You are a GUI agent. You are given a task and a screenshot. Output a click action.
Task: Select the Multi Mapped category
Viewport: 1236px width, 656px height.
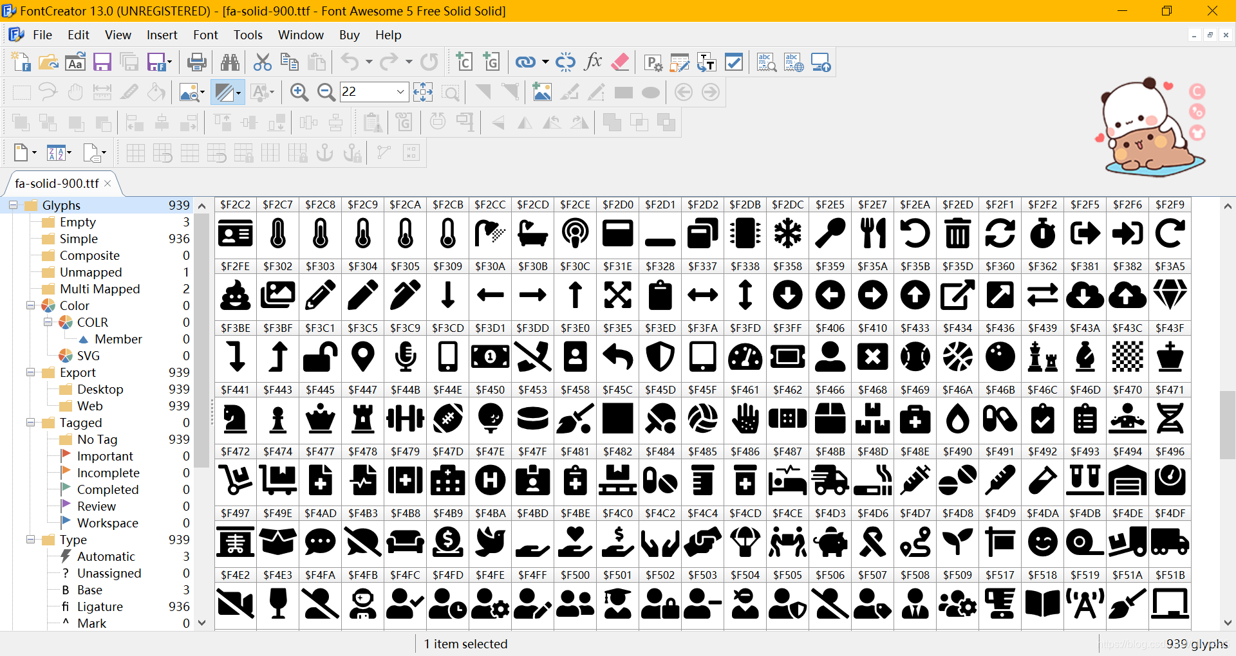tap(100, 289)
